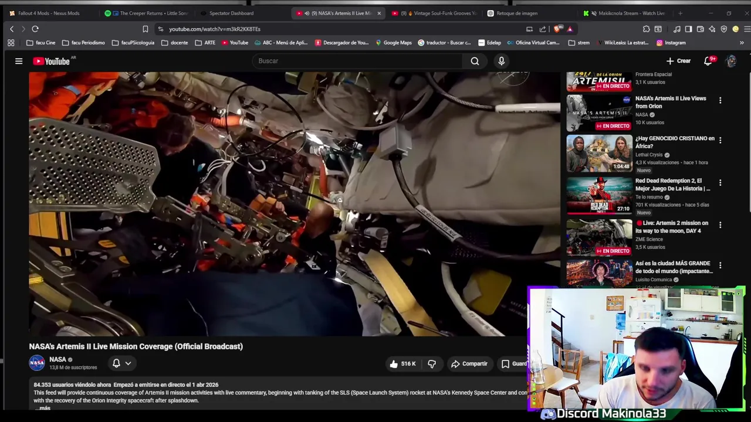Open the account avatar menu

(x=731, y=61)
